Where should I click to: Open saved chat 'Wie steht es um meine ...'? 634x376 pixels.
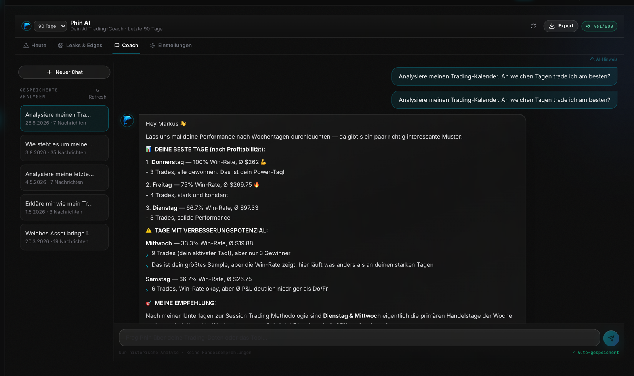64,148
